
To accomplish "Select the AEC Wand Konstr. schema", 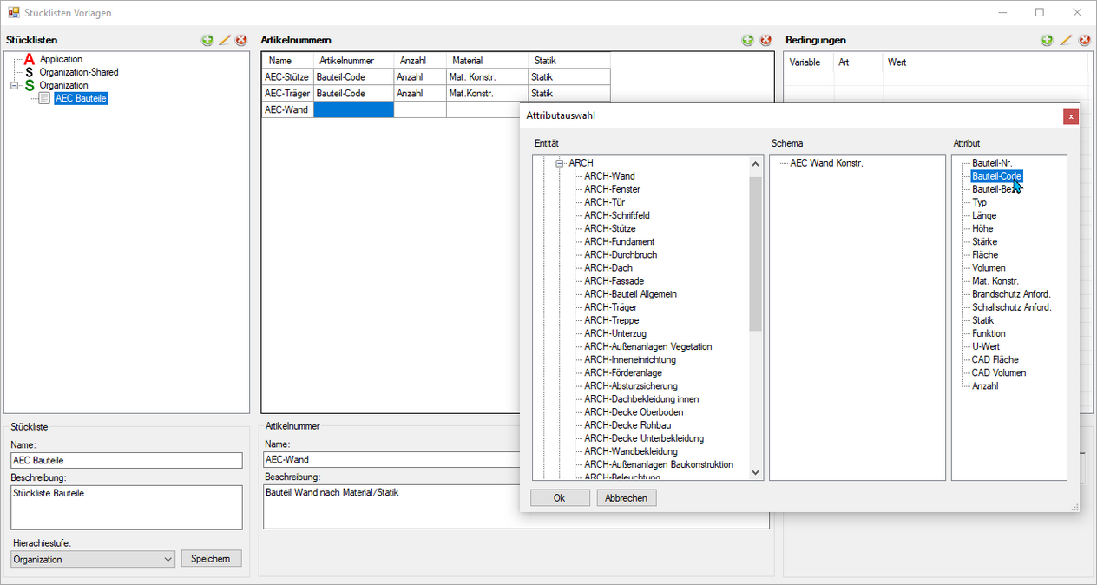I will 826,163.
